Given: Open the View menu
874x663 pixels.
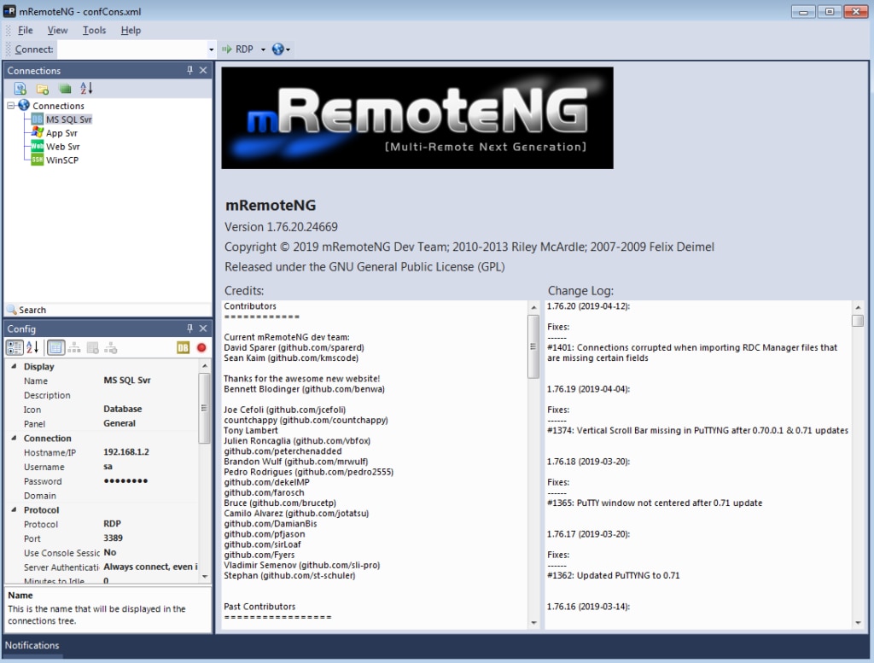Looking at the screenshot, I should pyautogui.click(x=57, y=30).
